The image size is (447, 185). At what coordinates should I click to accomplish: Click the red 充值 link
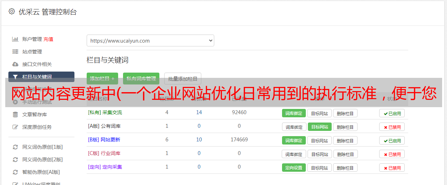tap(48, 39)
